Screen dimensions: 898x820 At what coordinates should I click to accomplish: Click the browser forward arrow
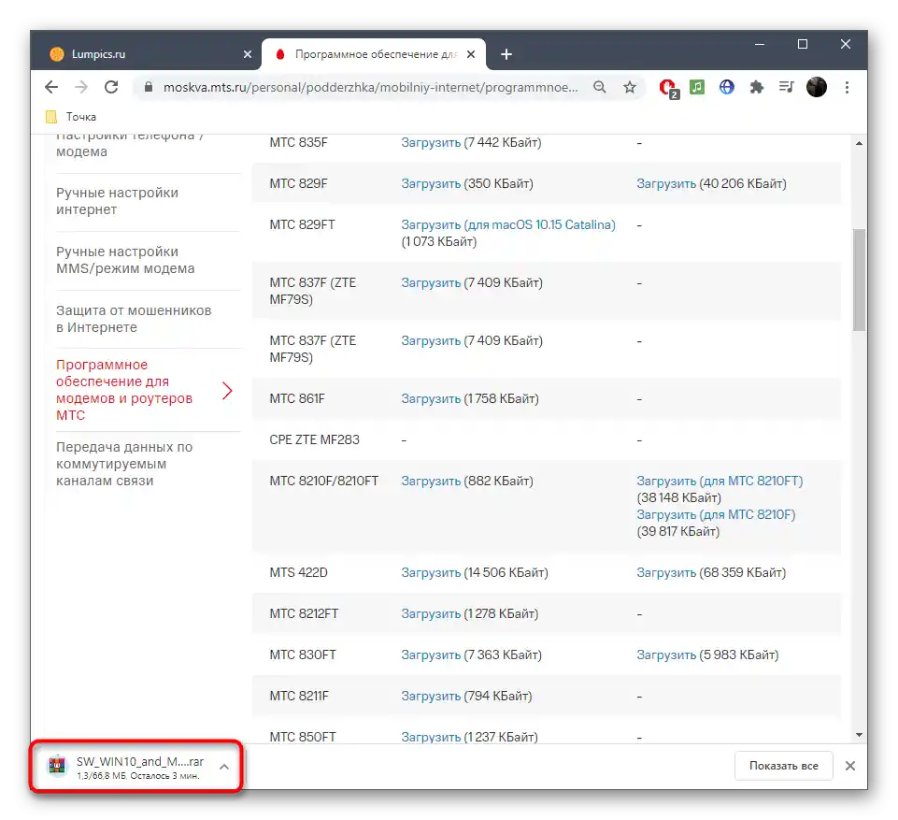click(81, 87)
